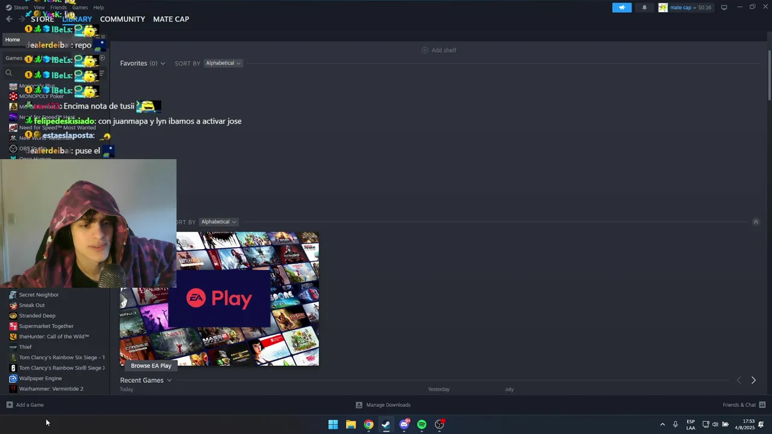
Task: Open the Friends & Chat icon
Action: tap(762, 405)
